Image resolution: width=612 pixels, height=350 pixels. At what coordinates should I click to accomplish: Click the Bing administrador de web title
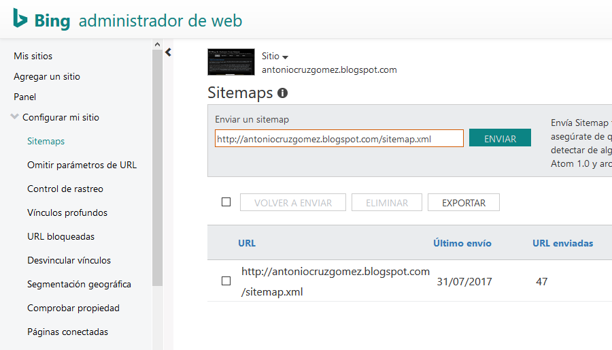click(x=138, y=20)
